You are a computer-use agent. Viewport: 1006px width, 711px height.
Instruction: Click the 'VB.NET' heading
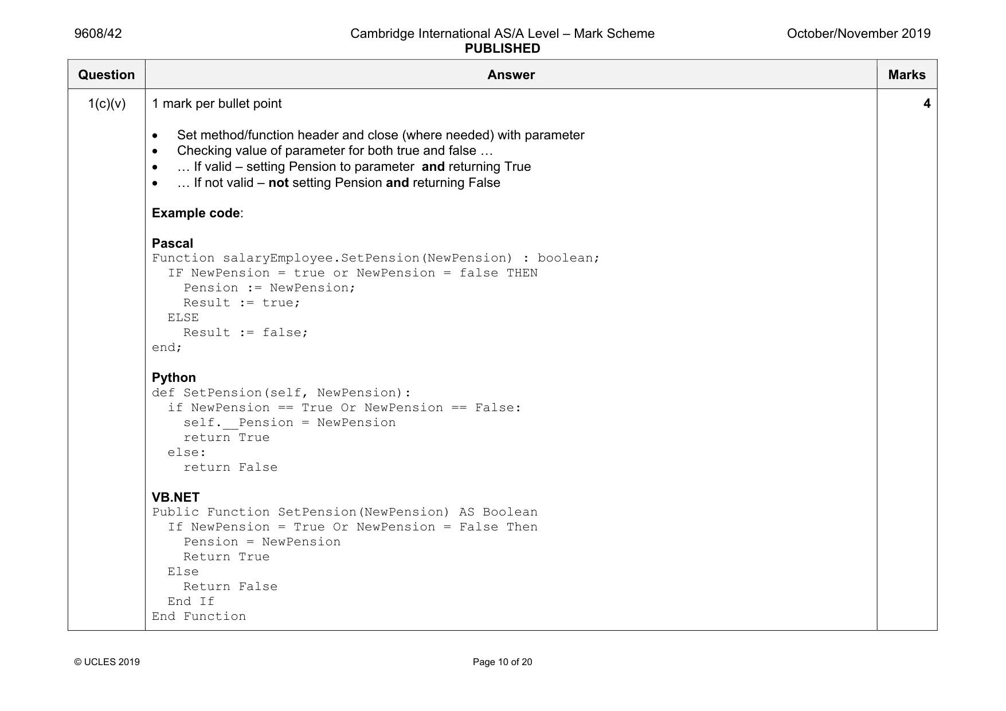pyautogui.click(x=175, y=497)
